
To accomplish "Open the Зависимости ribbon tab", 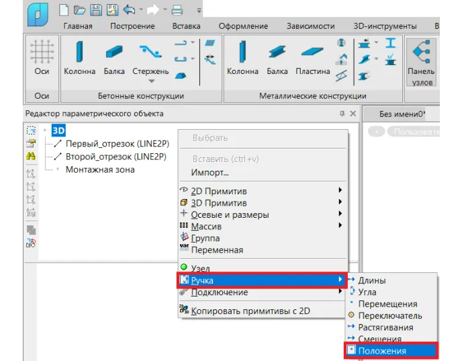I will 310,26.
